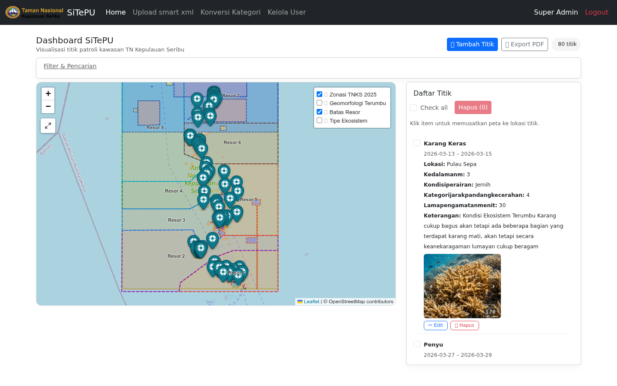Image resolution: width=617 pixels, height=386 pixels.
Task: Zoom out of the map with the minus button
Action: (48, 106)
